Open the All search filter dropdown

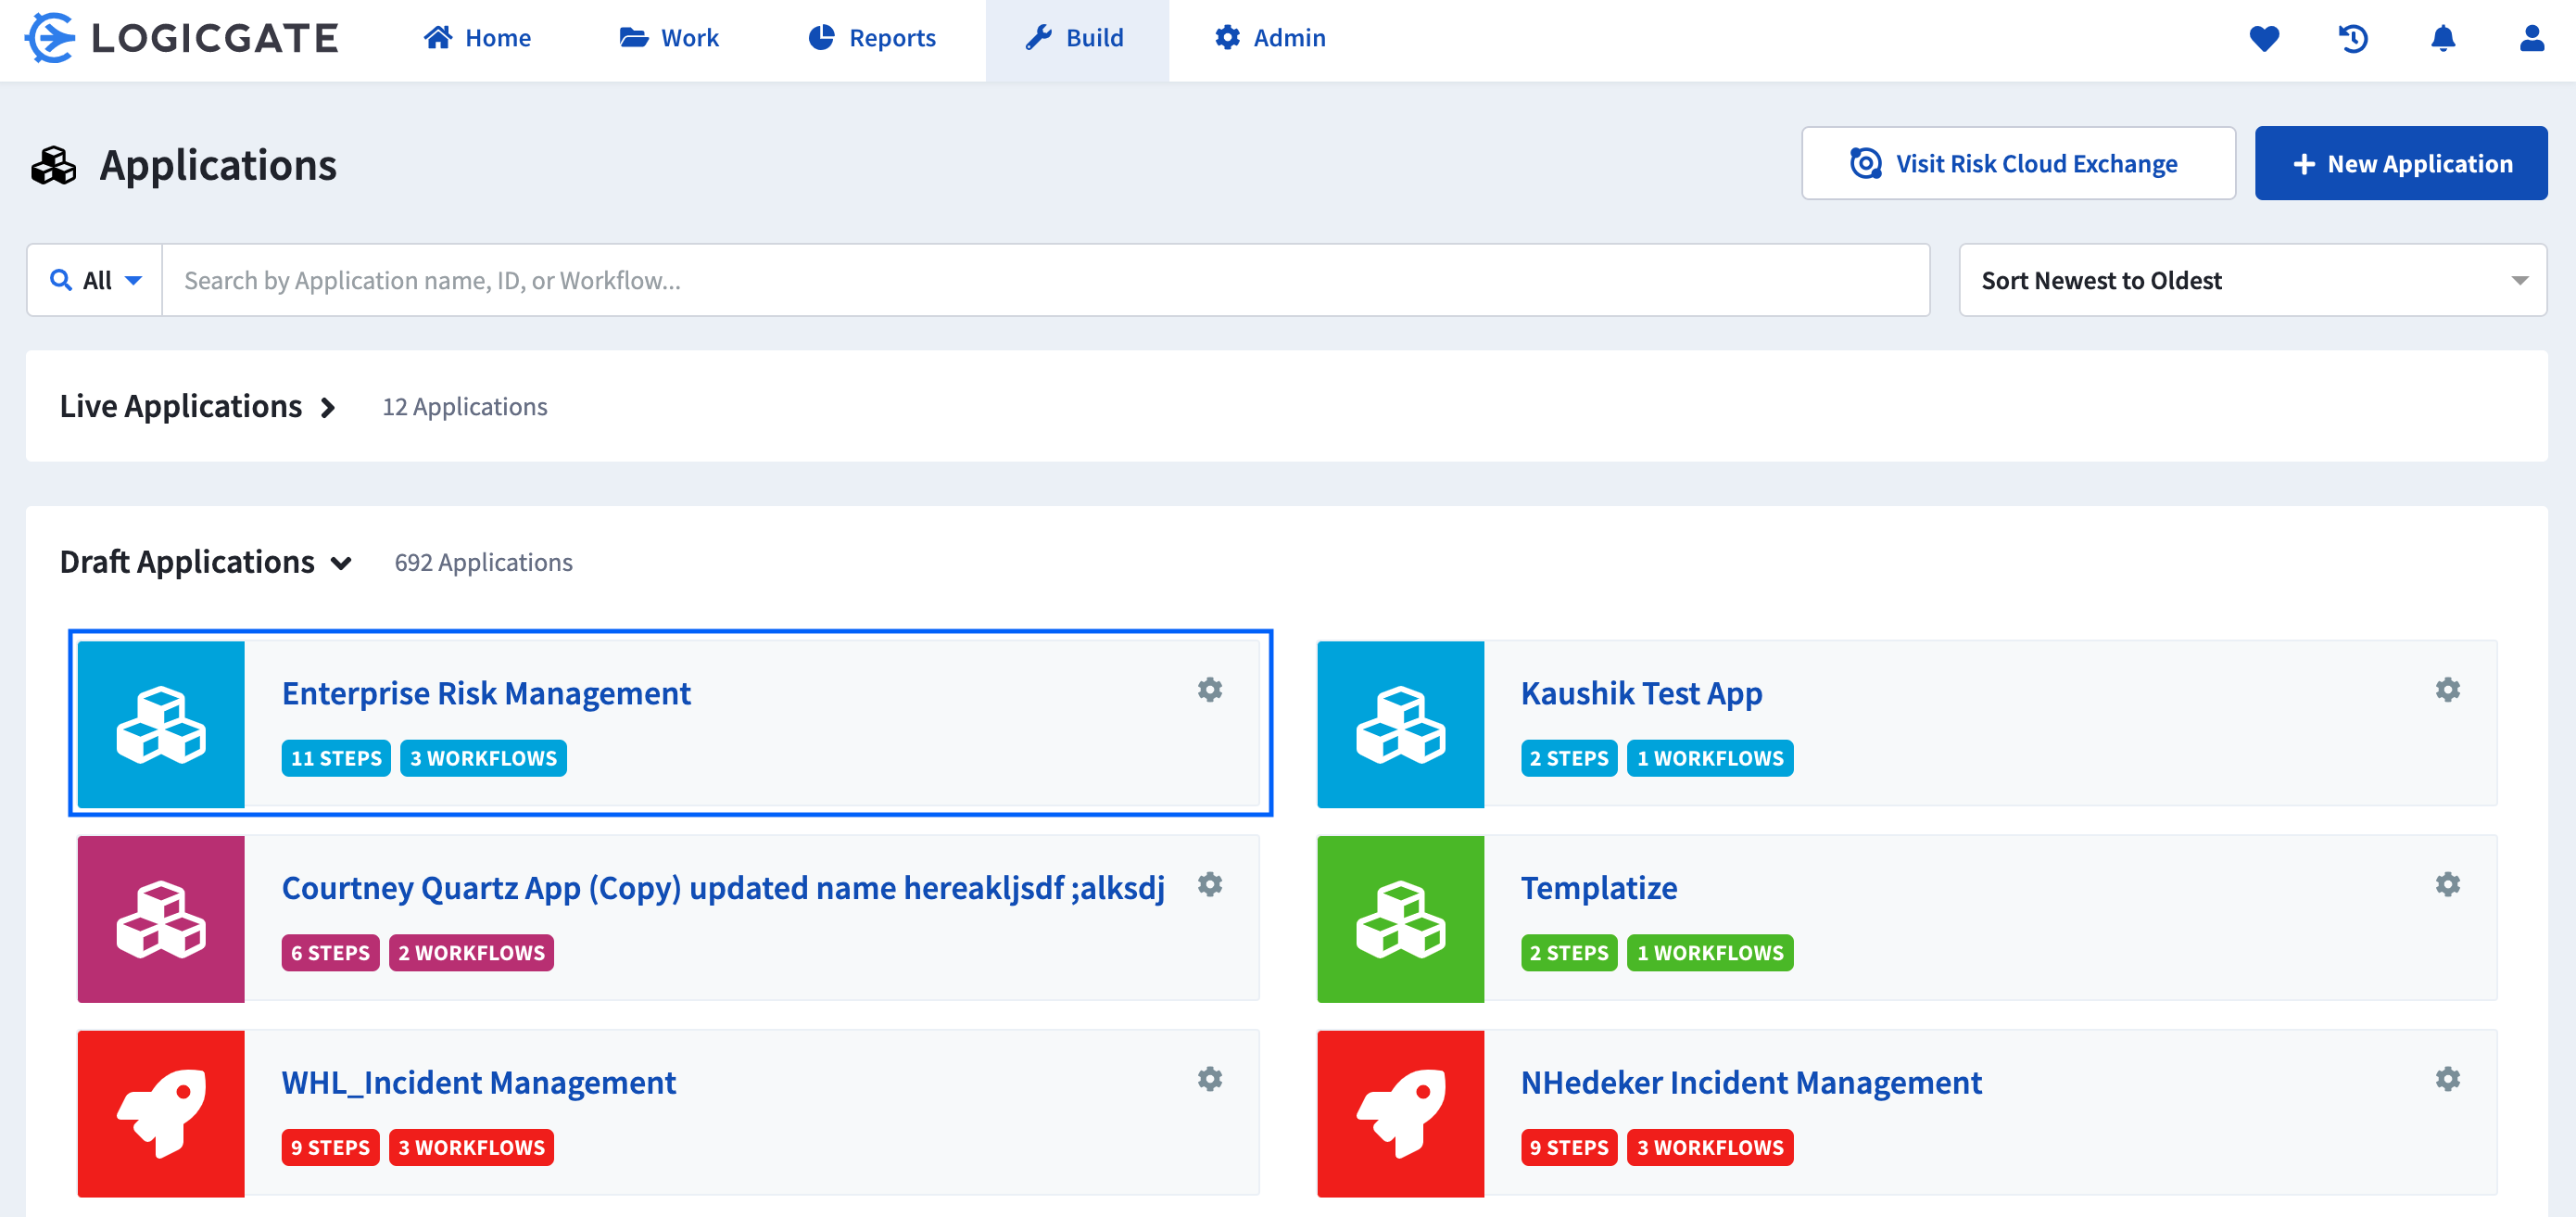[x=95, y=280]
